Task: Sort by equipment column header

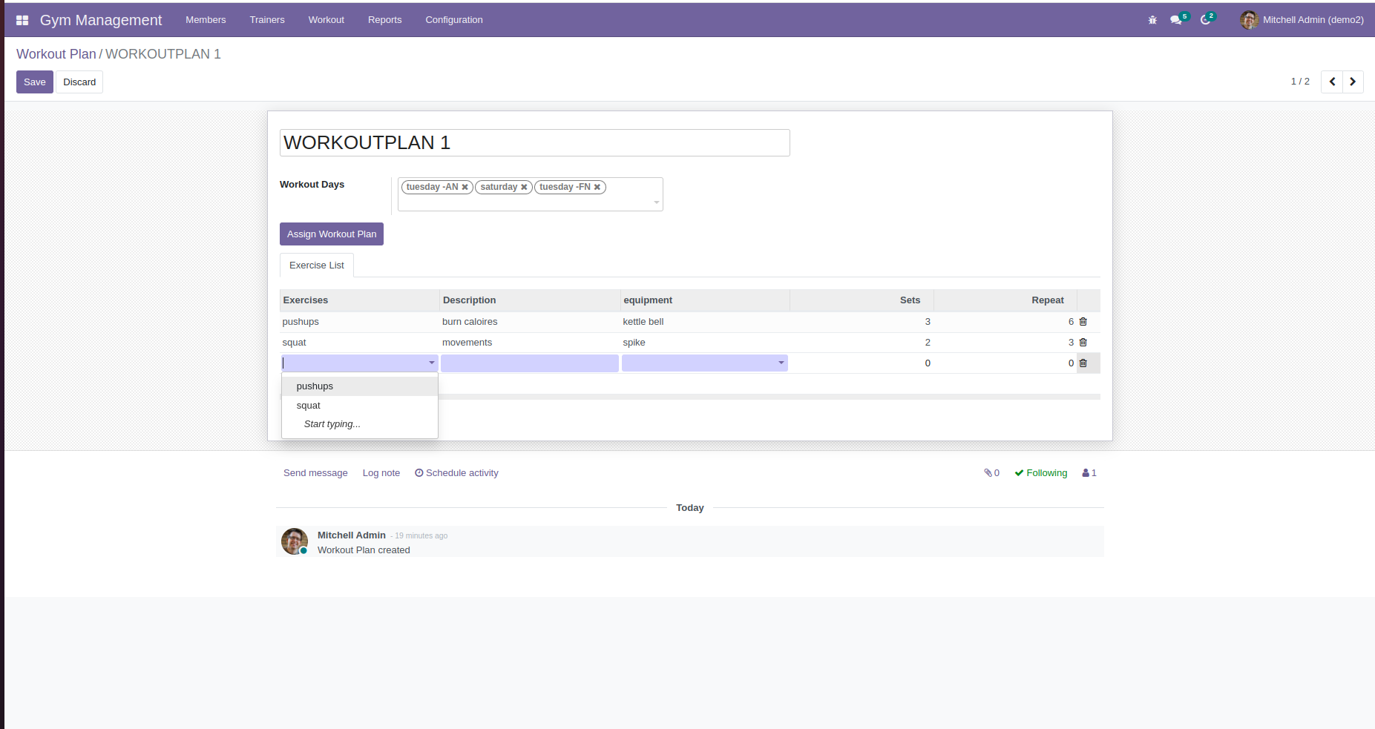Action: tap(705, 300)
